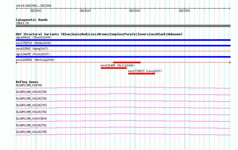Click the blue gain bar under esv2758710
Viewport: 238px width, 150px height.
tap(123, 46)
